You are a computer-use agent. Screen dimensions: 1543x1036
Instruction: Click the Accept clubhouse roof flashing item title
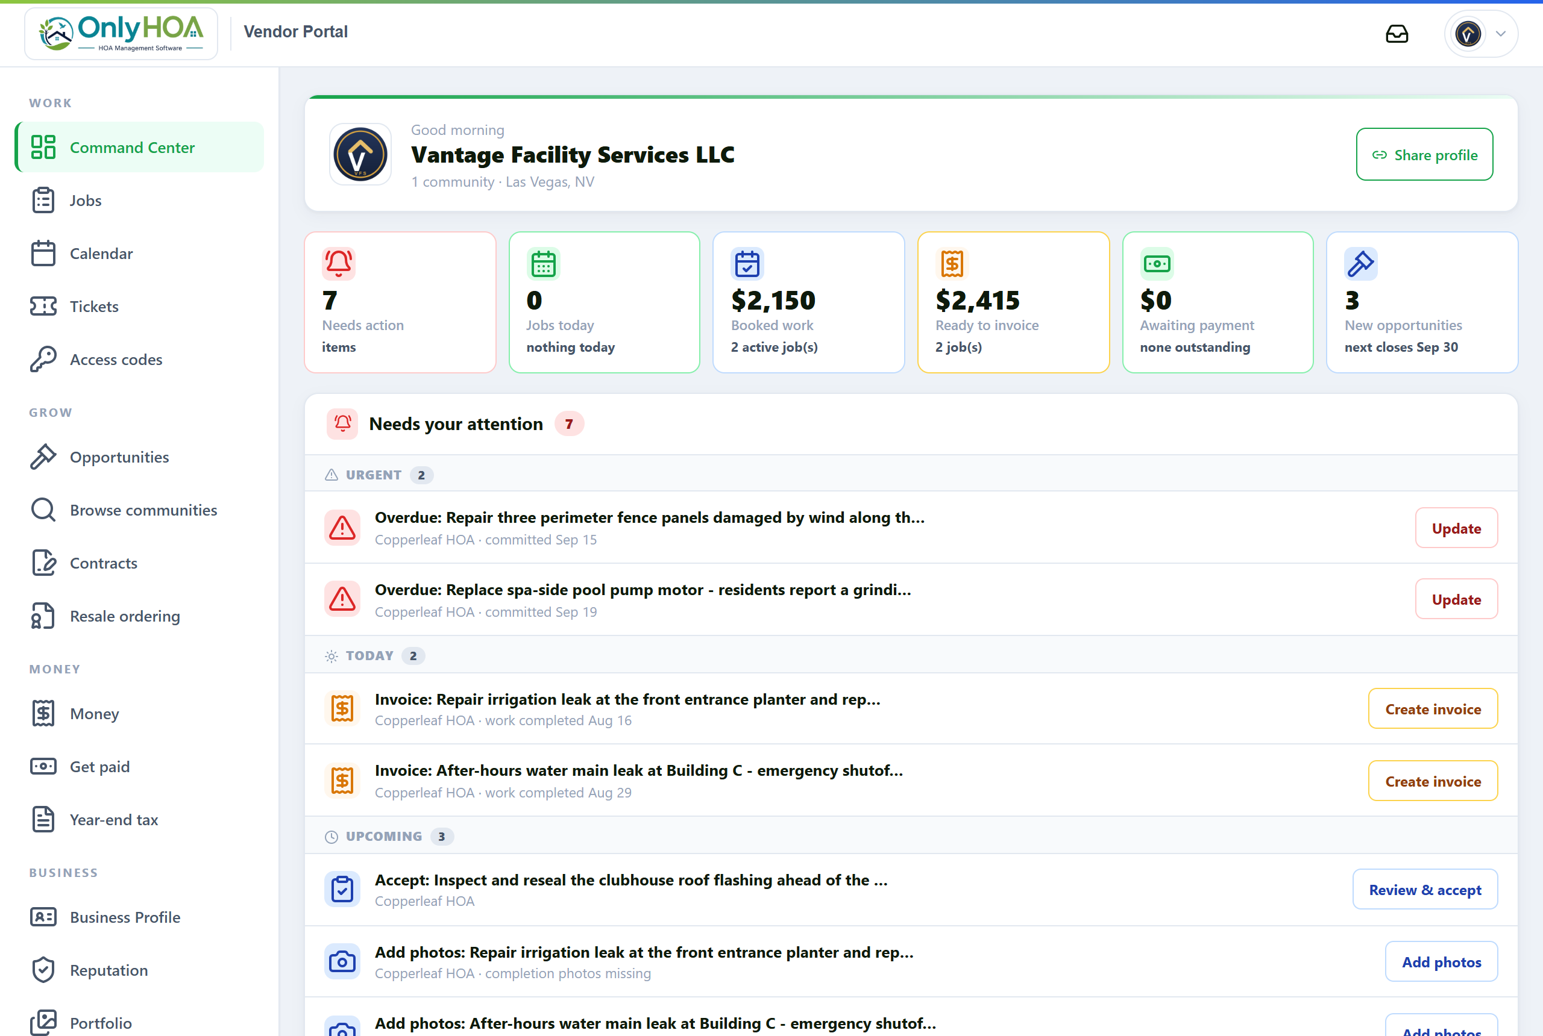point(630,879)
